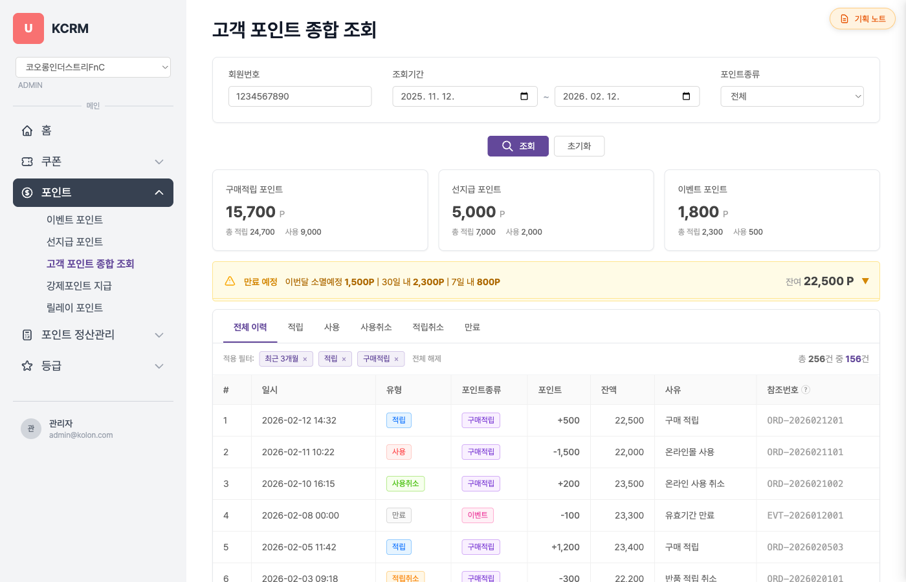The width and height of the screenshot is (906, 582).
Task: Click the calculator icon for 포인트 정산관리
Action: 27,335
